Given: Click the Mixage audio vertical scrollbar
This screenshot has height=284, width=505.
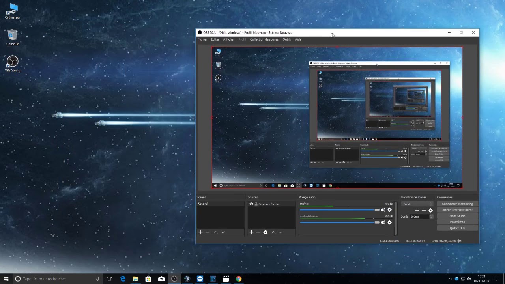Looking at the screenshot, I should [x=396, y=219].
